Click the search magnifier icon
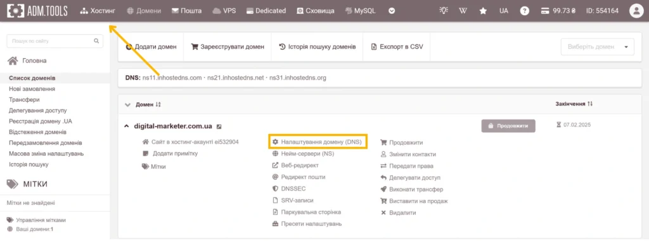649x241 pixels. [x=96, y=41]
